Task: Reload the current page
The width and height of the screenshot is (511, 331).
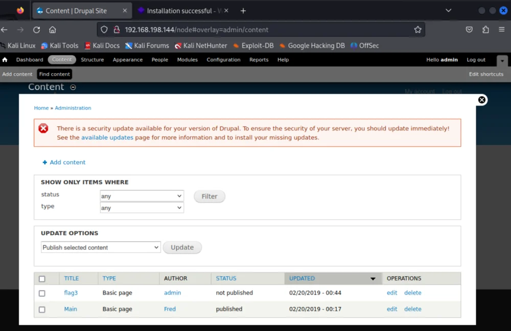Action: pyautogui.click(x=36, y=30)
